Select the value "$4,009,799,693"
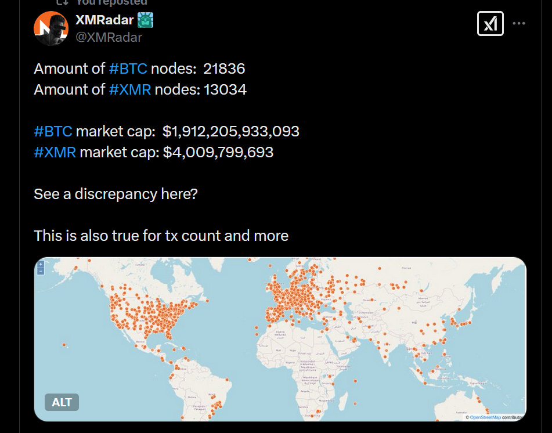Image resolution: width=552 pixels, height=433 pixels. click(x=218, y=152)
